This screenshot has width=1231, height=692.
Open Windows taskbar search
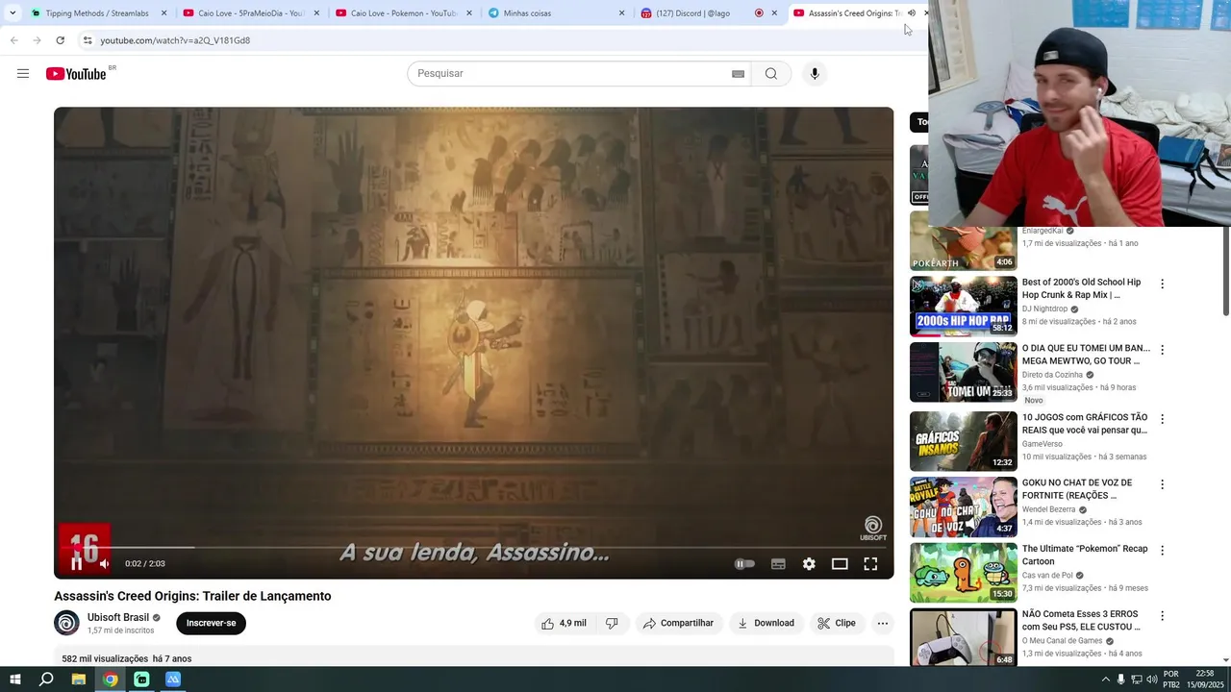point(46,680)
